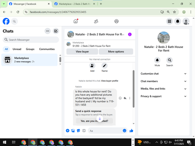Image resolution: width=195 pixels, height=146 pixels.
Task: Switch to Messenger | Facebook browser tab
Action: tap(30, 4)
